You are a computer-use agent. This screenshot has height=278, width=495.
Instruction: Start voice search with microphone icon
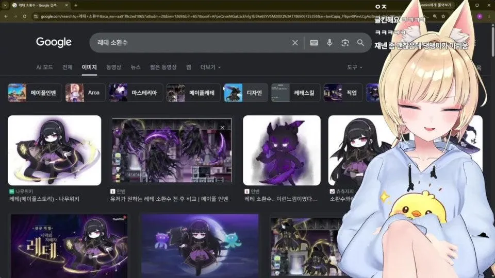(x=329, y=43)
